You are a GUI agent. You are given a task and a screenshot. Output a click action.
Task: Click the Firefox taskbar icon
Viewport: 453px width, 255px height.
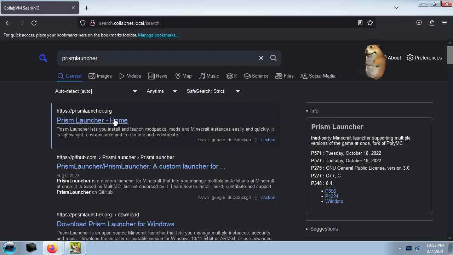[x=52, y=248]
